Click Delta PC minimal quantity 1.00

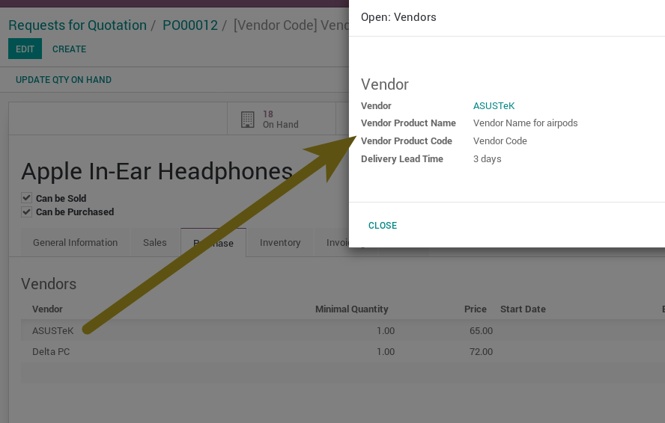[x=386, y=351]
